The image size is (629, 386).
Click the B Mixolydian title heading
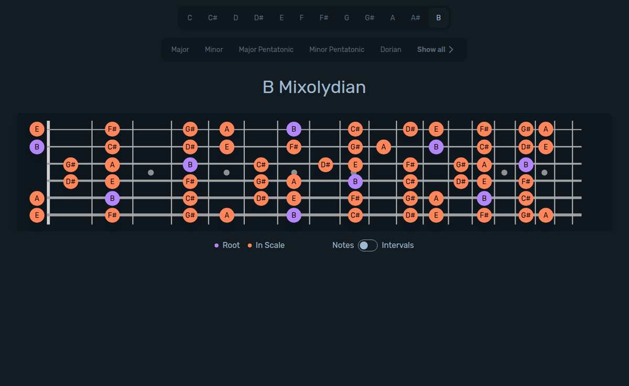tap(314, 87)
